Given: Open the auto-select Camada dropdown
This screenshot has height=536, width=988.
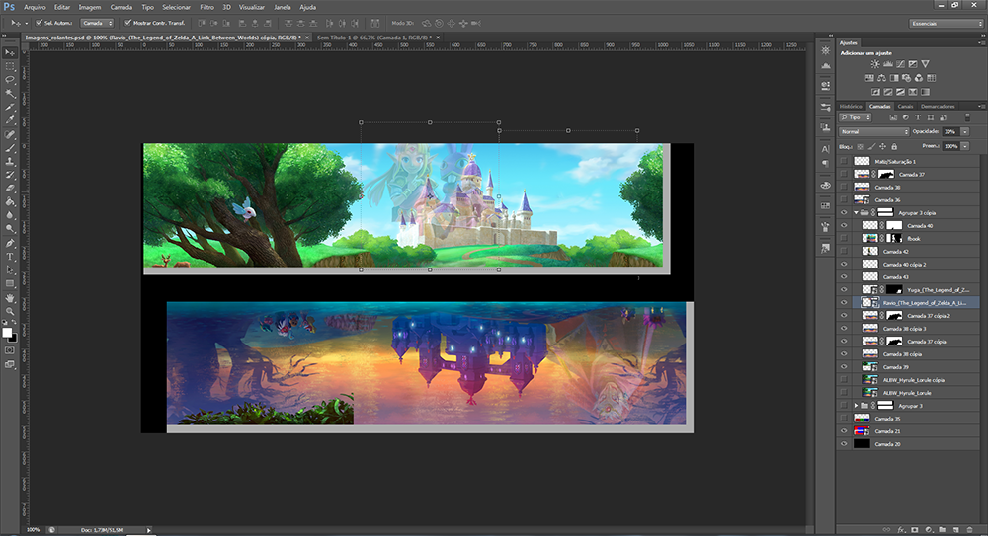Looking at the screenshot, I should click(97, 23).
